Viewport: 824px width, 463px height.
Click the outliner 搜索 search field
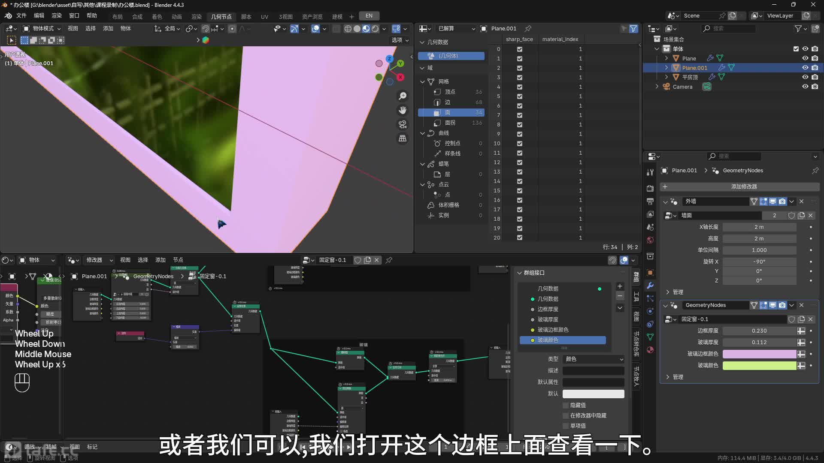[x=728, y=28]
